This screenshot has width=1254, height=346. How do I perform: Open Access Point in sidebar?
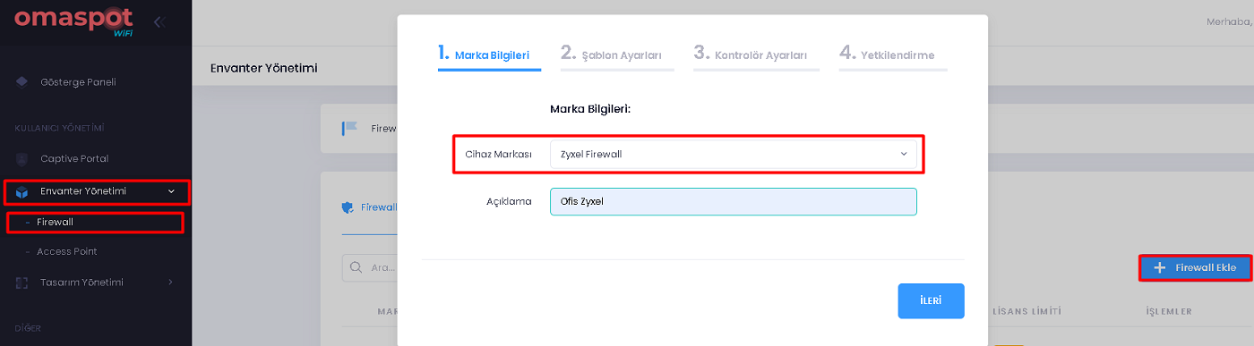(x=66, y=252)
